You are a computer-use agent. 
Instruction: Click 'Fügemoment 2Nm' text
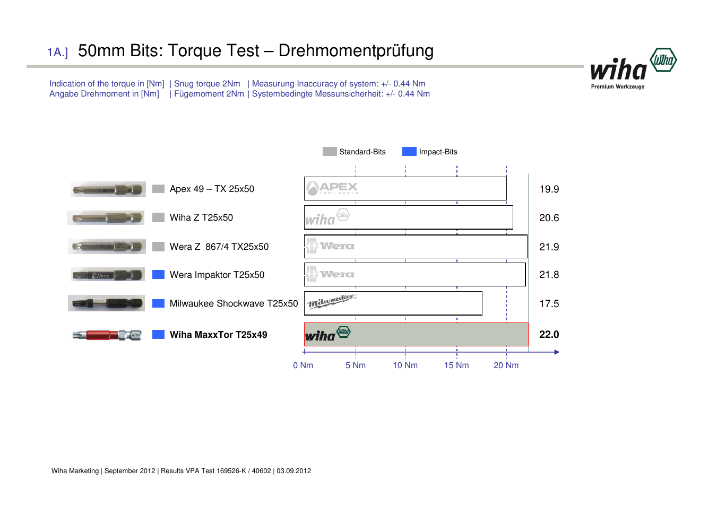209,94
